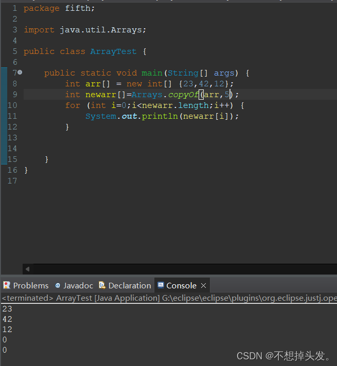Click the '{23,42,12}' array initializer

tap(203, 84)
